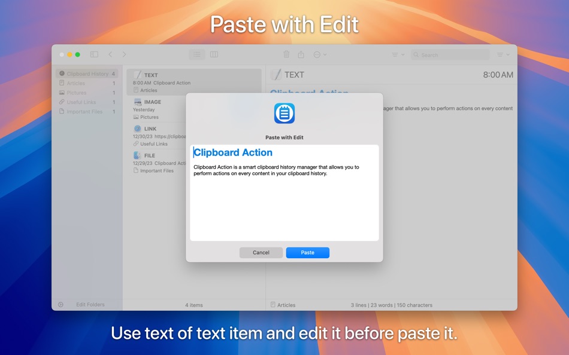Click the Paste button in dialog

tap(307, 252)
